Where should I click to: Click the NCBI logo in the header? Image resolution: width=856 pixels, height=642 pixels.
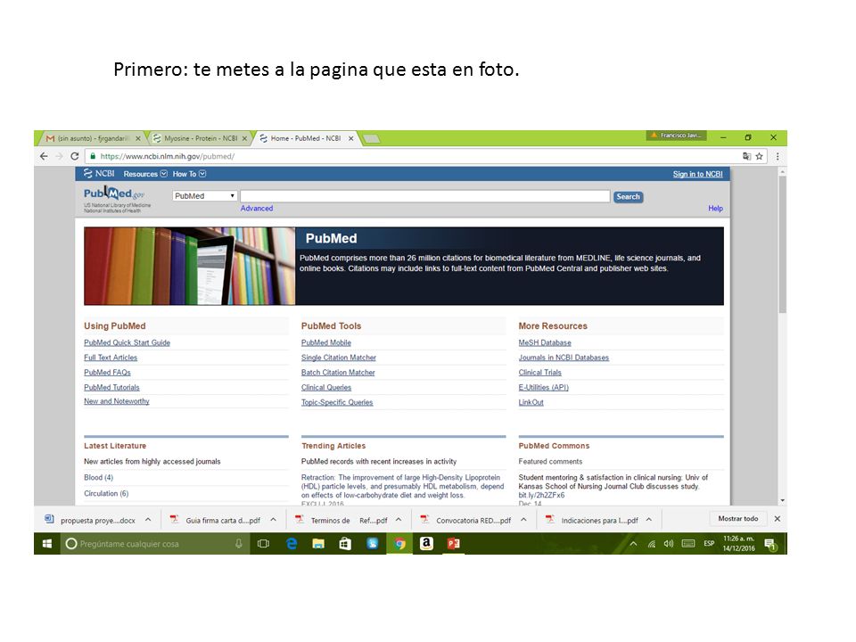[x=99, y=174]
